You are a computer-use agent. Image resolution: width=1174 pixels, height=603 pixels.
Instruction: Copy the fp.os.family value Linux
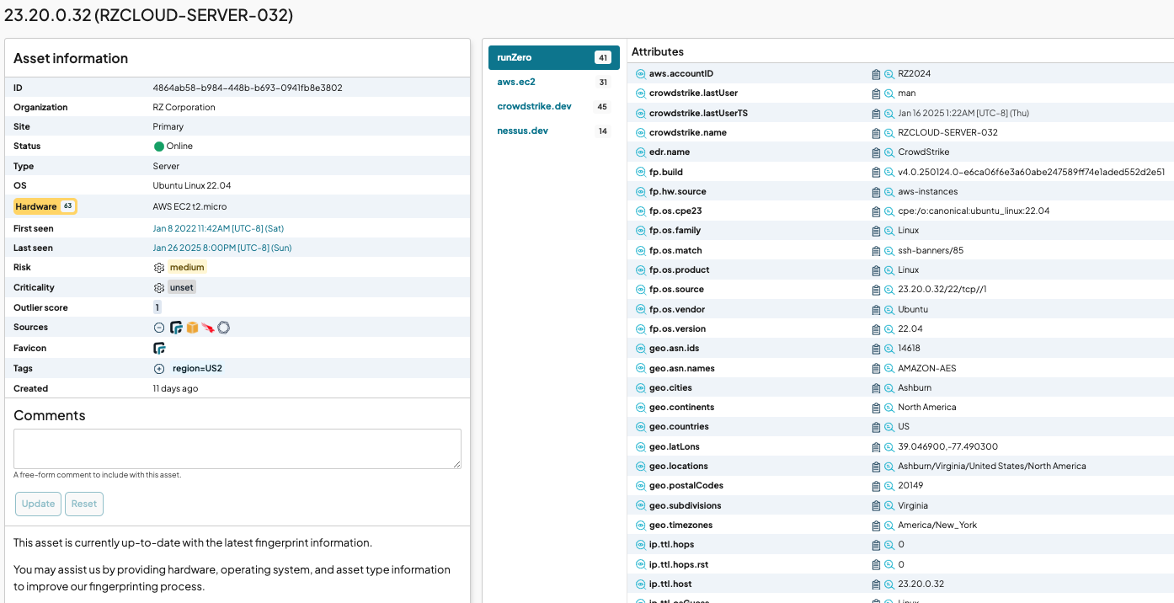pos(876,231)
